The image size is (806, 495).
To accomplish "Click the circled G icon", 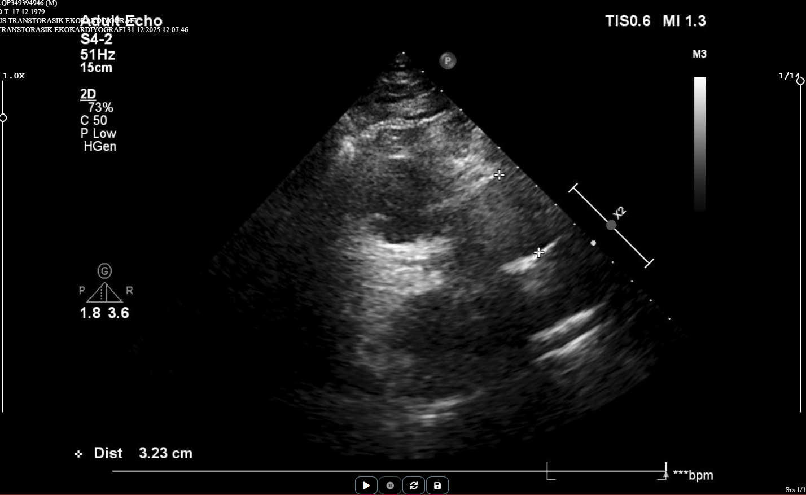I will pyautogui.click(x=104, y=271).
